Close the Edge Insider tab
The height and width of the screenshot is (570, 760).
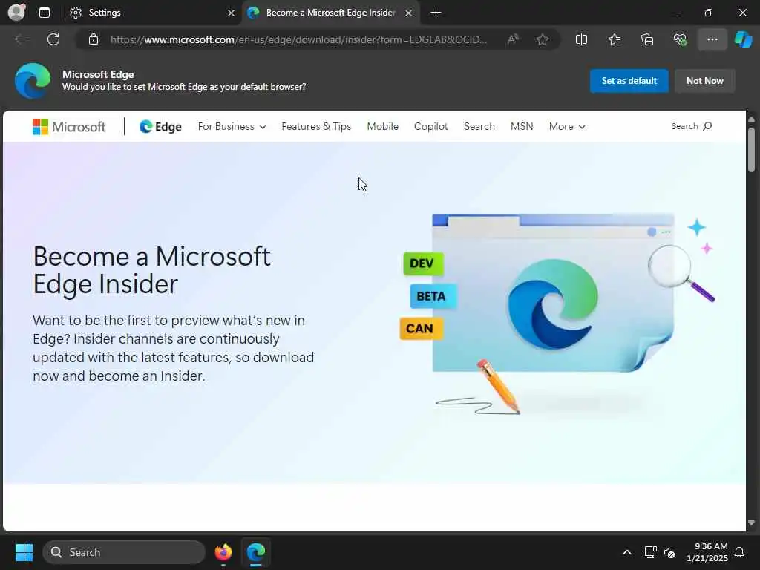(409, 13)
